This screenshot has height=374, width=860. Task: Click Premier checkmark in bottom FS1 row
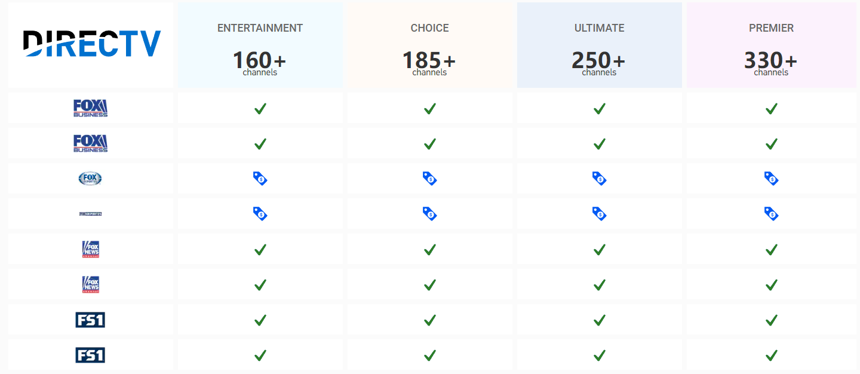[x=771, y=355]
